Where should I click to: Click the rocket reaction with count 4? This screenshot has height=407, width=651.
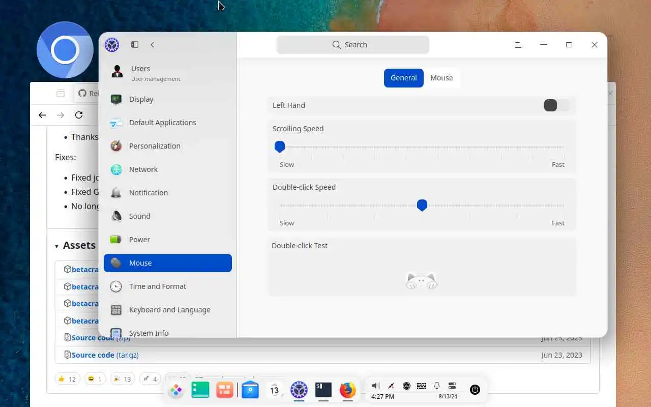(151, 379)
